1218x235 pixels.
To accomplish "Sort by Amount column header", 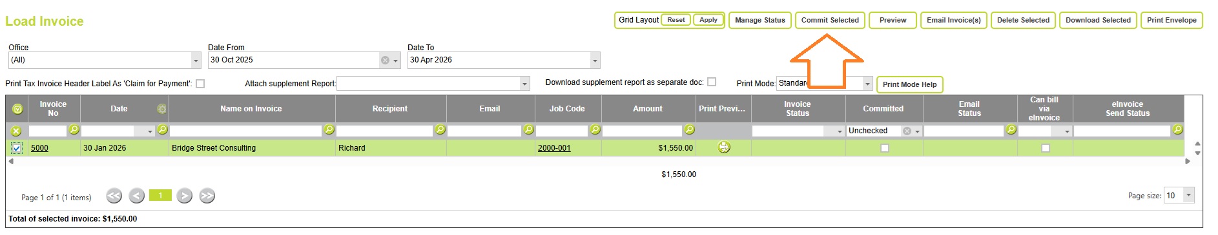I will 648,109.
